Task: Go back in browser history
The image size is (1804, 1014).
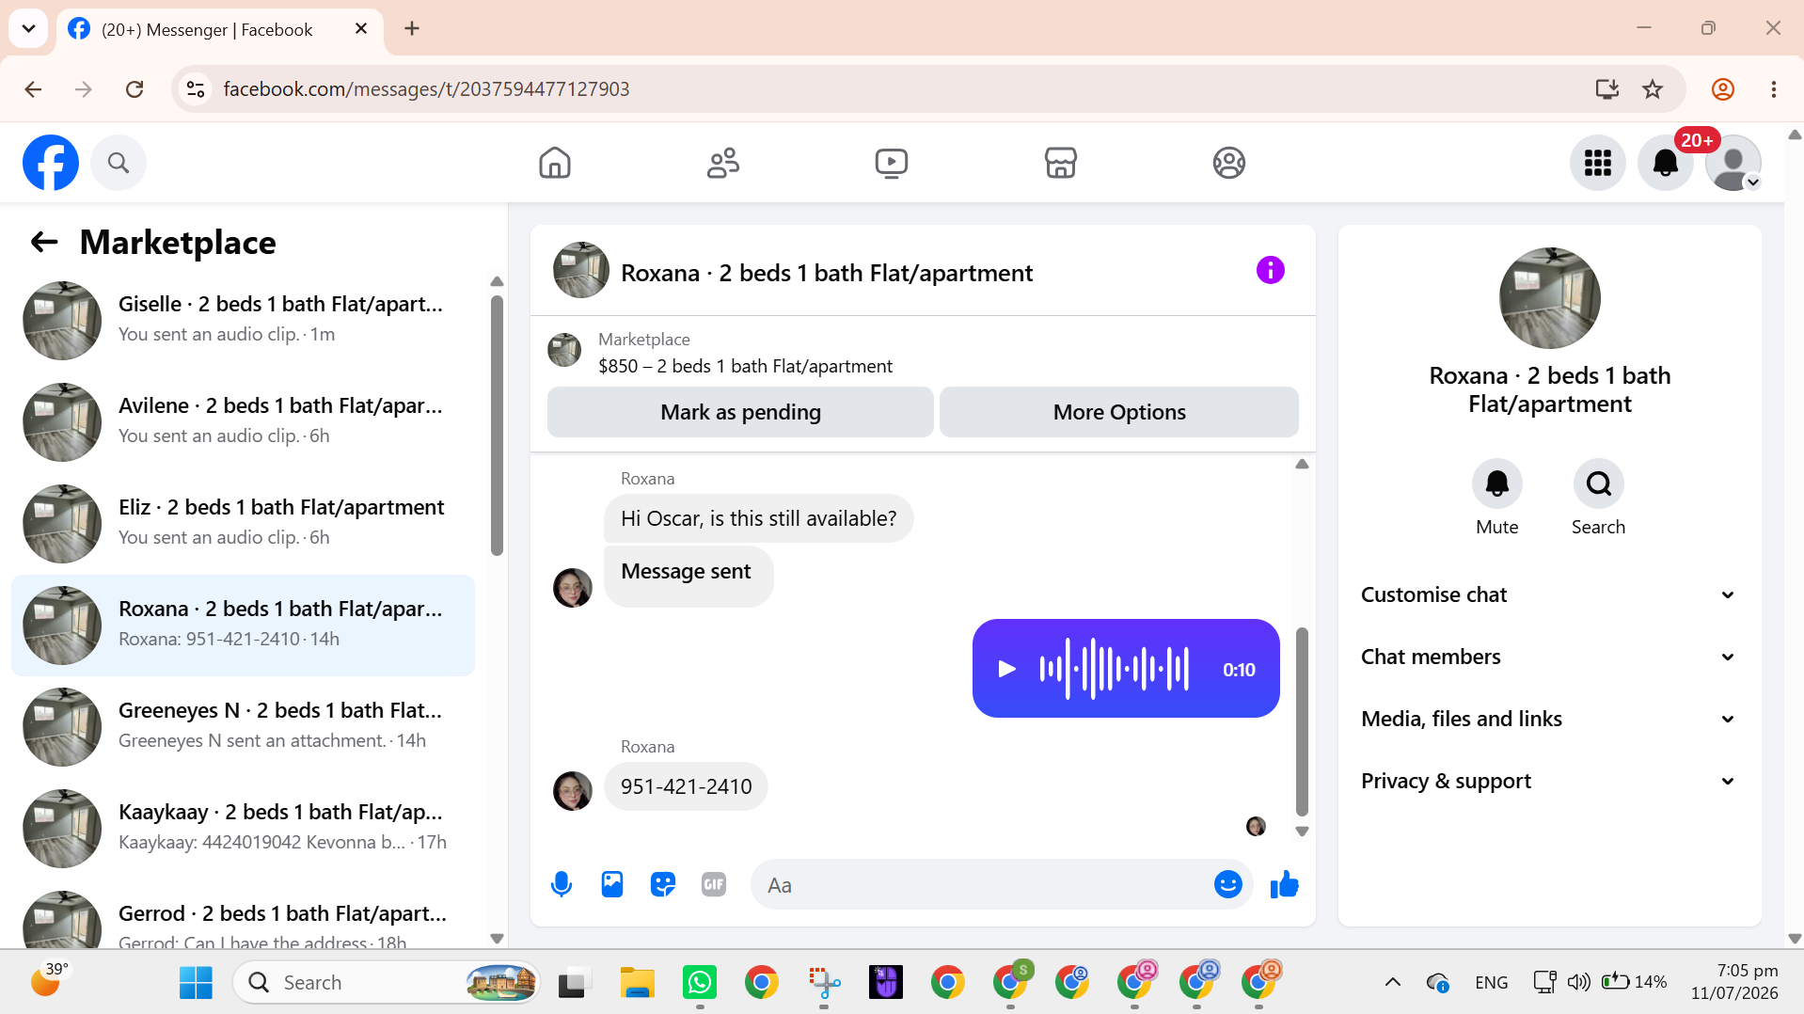Action: pyautogui.click(x=34, y=89)
